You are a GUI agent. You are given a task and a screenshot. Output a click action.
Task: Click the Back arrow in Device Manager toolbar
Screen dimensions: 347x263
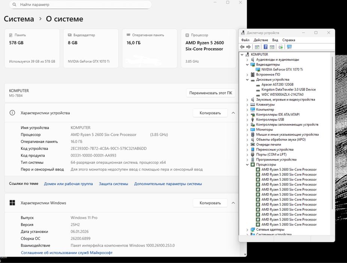click(x=242, y=47)
